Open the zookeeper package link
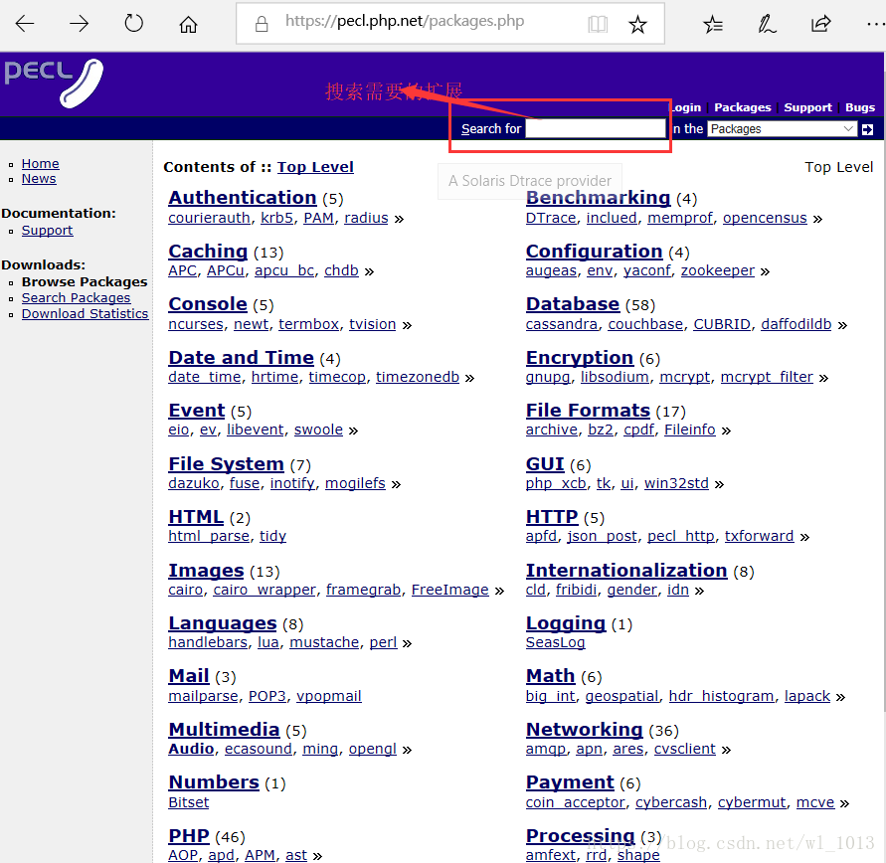 (718, 270)
